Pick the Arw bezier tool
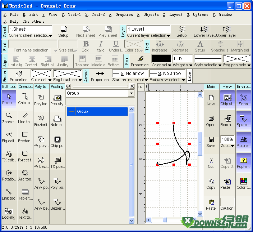 tap(41, 205)
